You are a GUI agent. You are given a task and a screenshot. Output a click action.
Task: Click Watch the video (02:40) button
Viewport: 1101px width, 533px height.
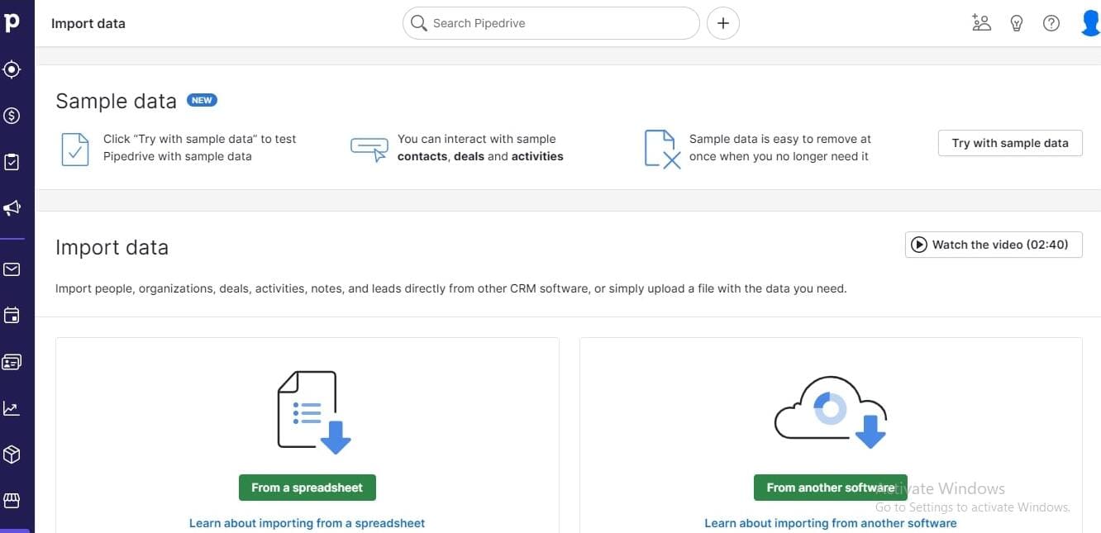coord(994,245)
